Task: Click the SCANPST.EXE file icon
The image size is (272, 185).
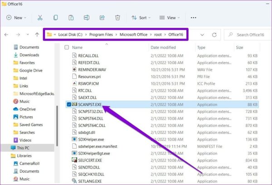Action: [x=74, y=104]
